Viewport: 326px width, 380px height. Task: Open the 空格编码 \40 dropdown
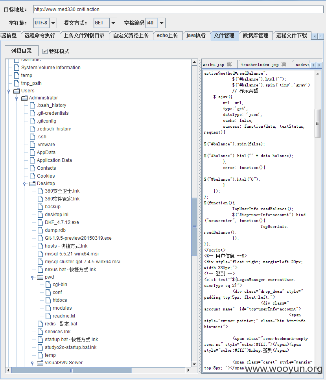point(162,23)
